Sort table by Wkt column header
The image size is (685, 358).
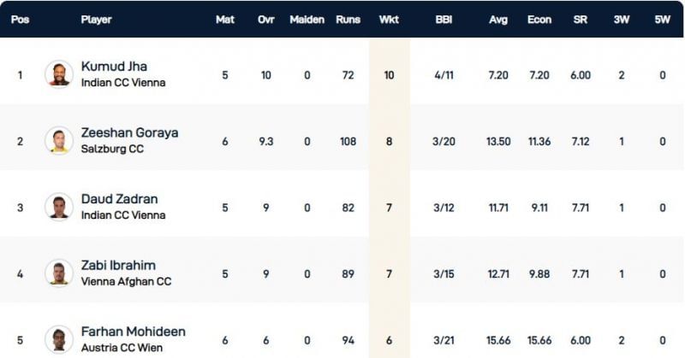point(389,19)
